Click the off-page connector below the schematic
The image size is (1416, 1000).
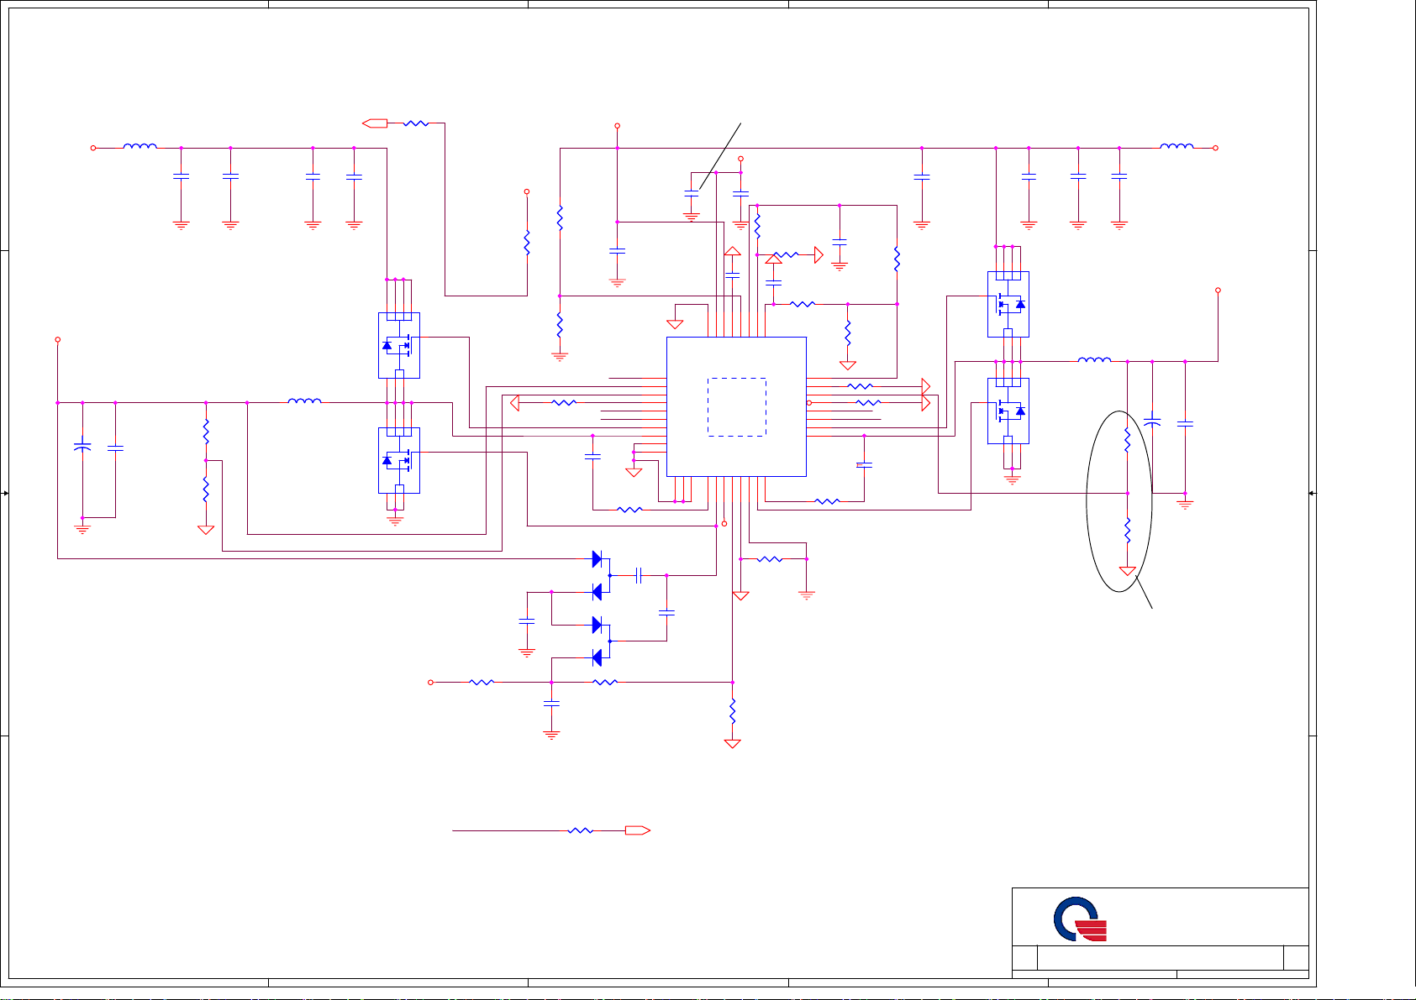pos(638,830)
